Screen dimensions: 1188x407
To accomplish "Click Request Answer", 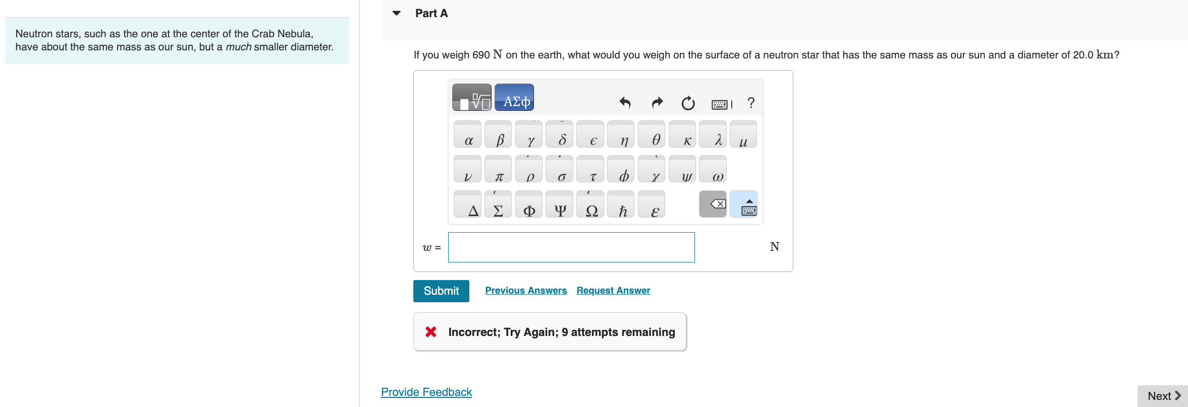I will pos(613,290).
